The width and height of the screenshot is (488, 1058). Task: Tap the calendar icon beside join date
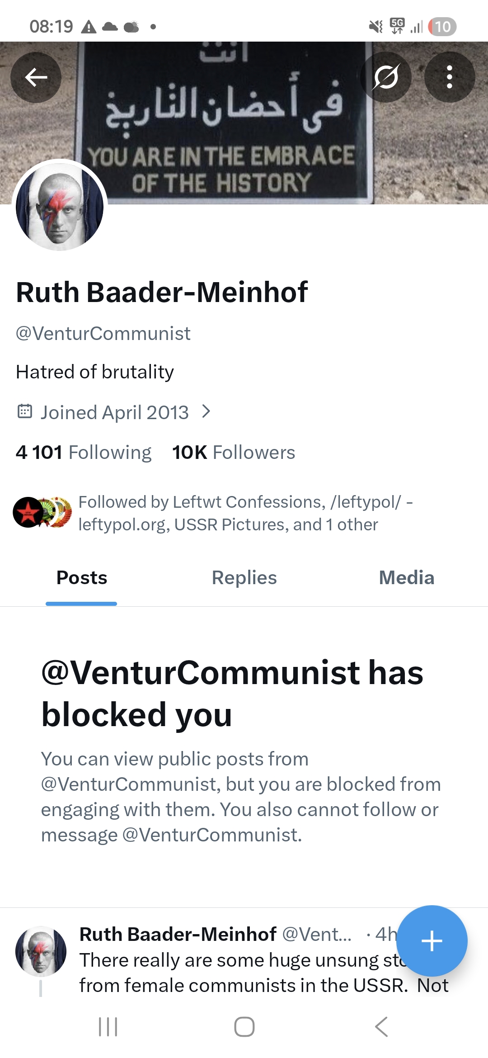point(24,412)
